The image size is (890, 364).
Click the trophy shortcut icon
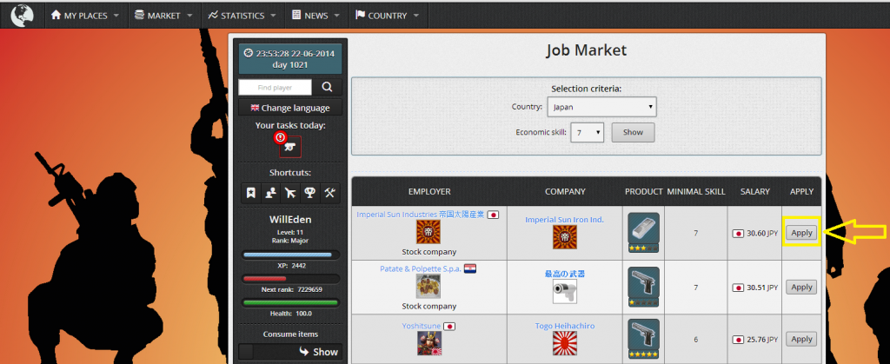click(x=310, y=192)
